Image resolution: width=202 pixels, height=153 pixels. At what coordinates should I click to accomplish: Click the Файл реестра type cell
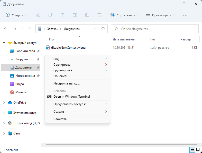pyautogui.click(x=159, y=48)
